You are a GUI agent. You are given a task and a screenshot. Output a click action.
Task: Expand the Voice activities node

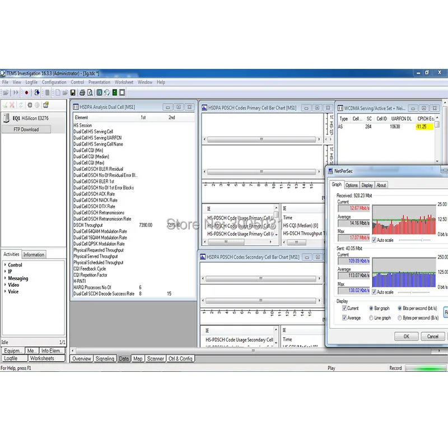point(5,291)
